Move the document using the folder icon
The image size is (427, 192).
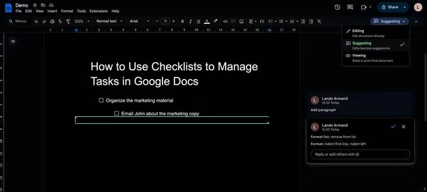click(x=43, y=5)
